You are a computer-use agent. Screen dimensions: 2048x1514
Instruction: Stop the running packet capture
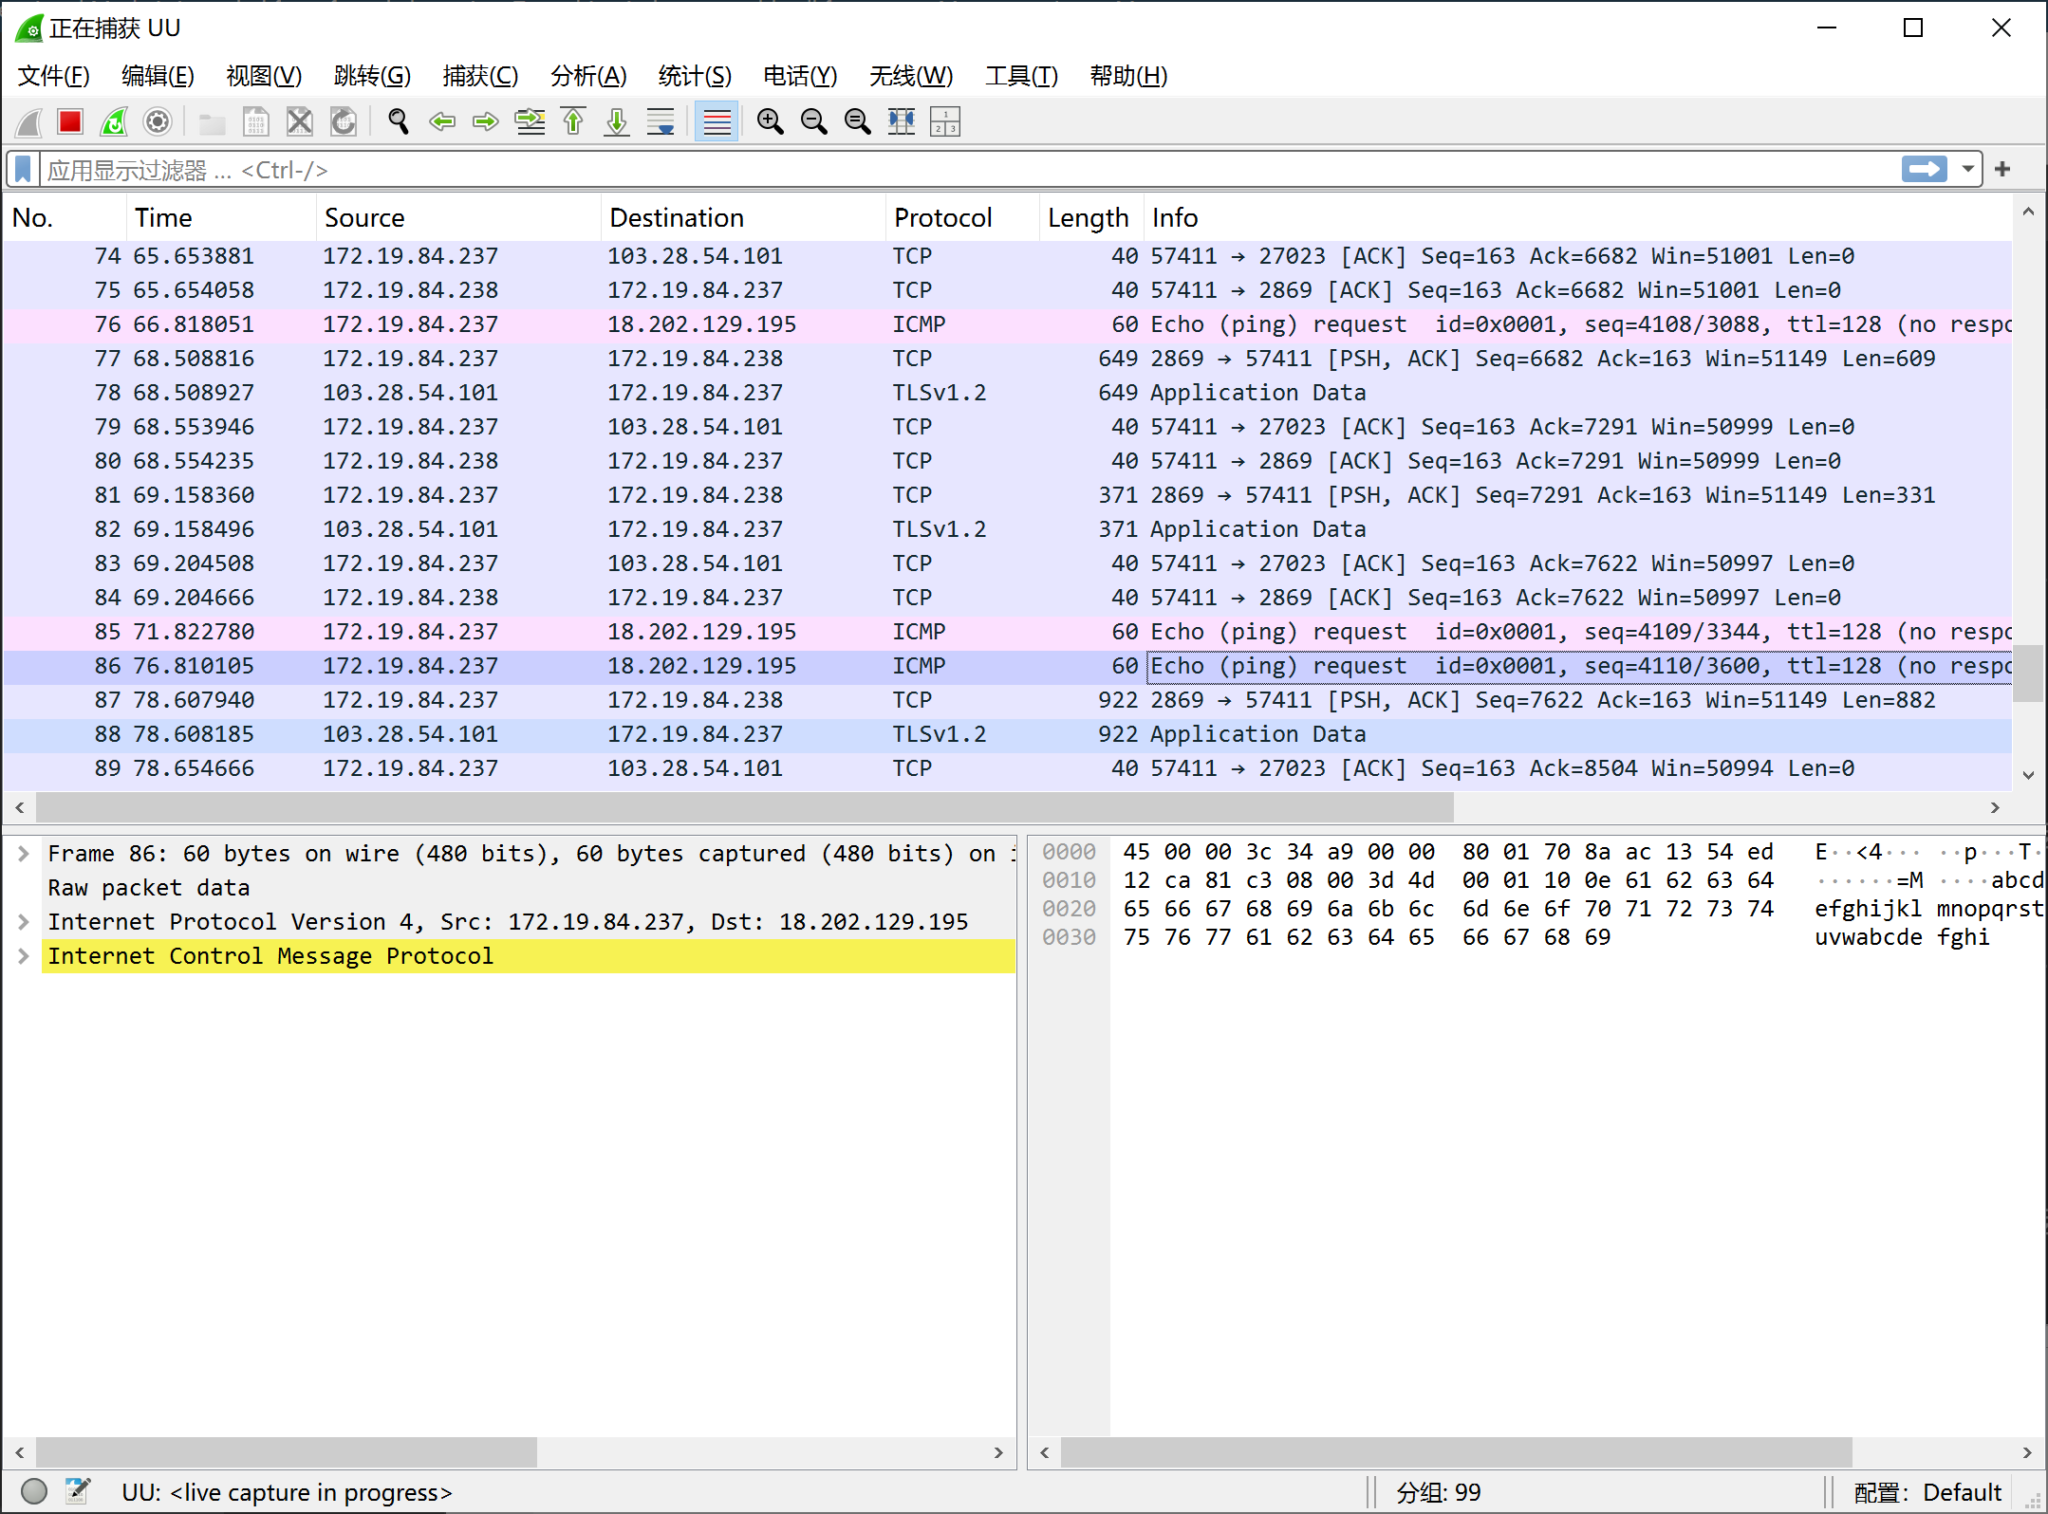pos(69,121)
